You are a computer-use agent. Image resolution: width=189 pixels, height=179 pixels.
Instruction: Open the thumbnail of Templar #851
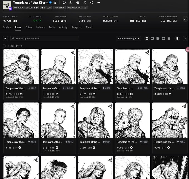[x=170, y=120]
